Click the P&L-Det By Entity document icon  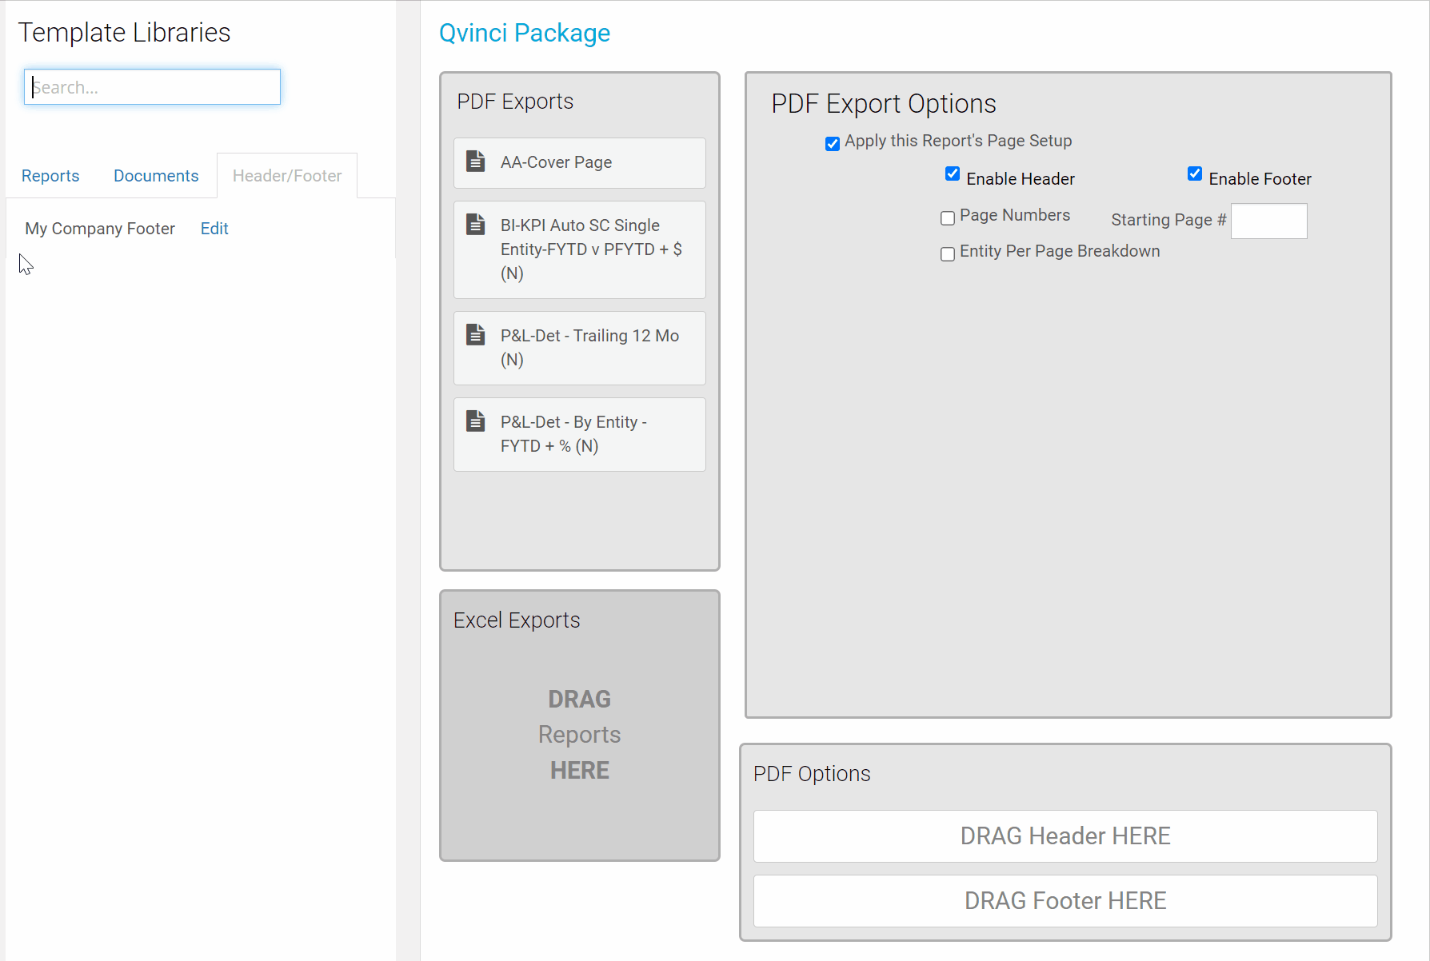click(x=476, y=421)
